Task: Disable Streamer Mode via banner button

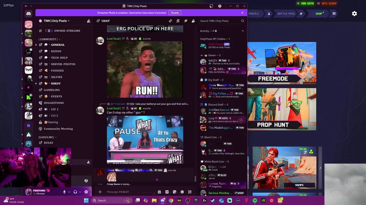Action: 175,13
